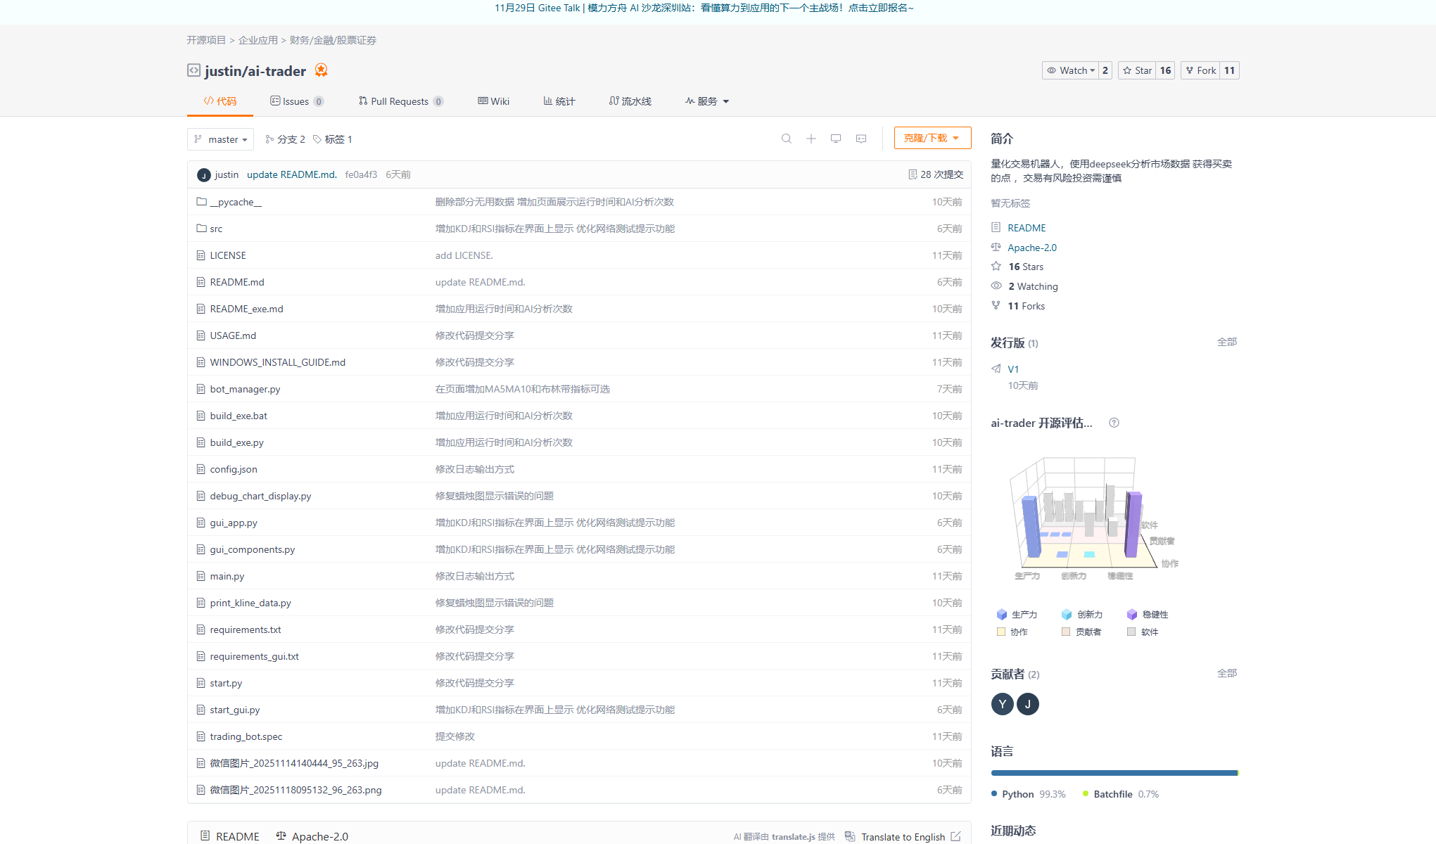Open the V1 release link
This screenshot has width=1436, height=844.
pyautogui.click(x=1013, y=369)
